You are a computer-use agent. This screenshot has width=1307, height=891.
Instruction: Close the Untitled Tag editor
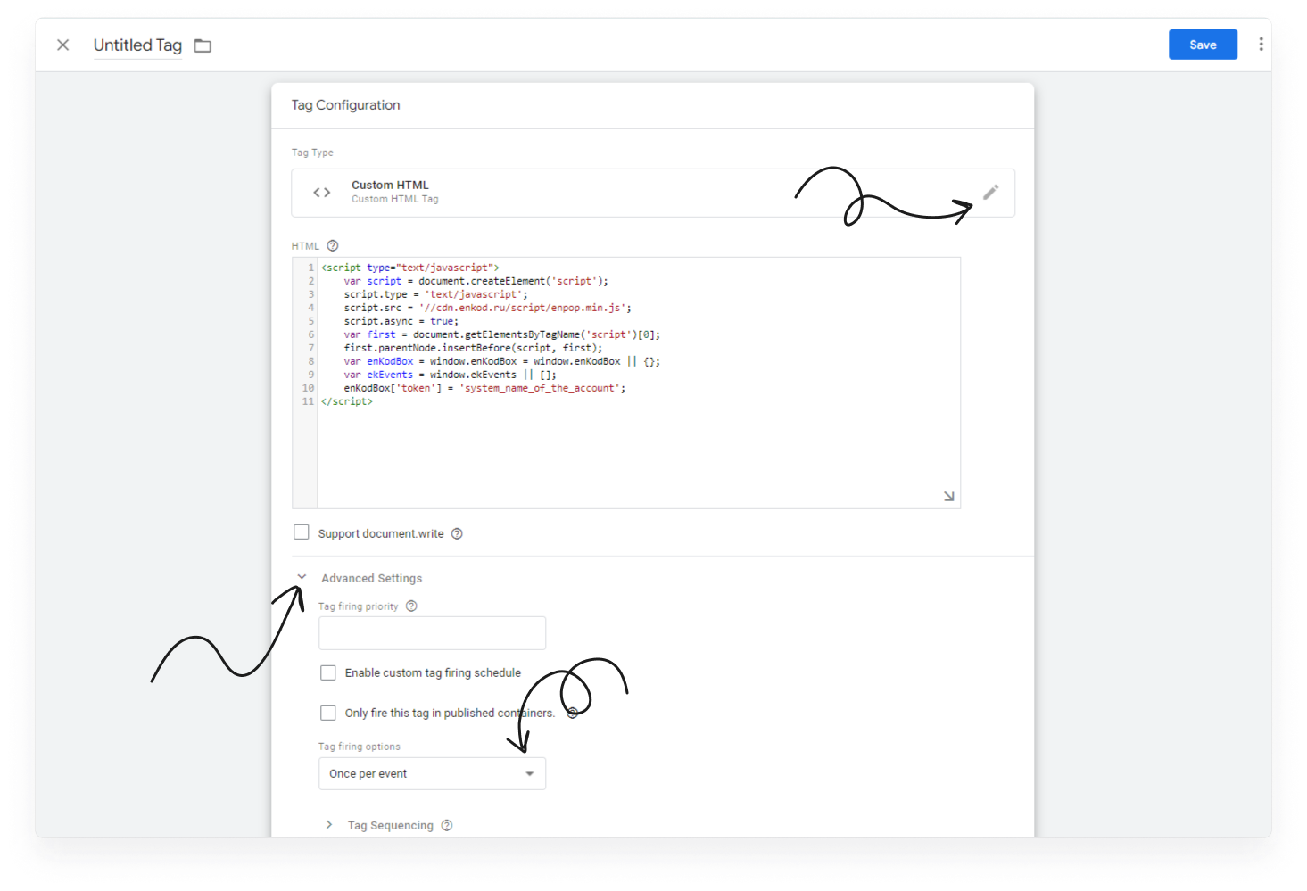(63, 45)
